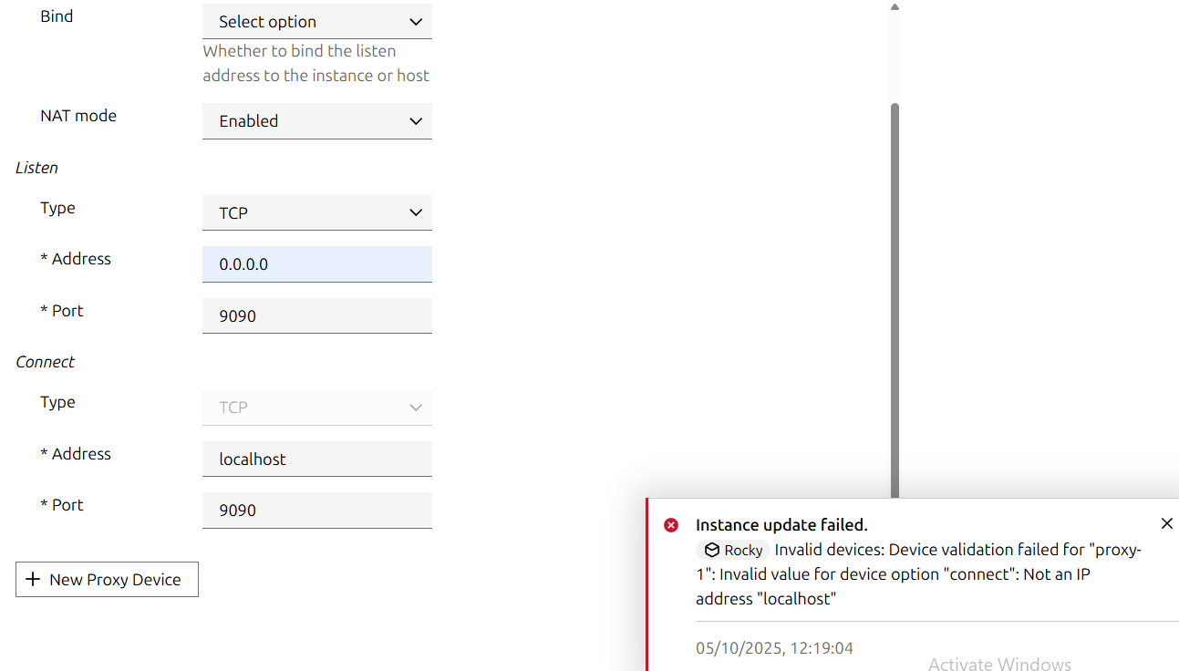Click the NAT mode label
The width and height of the screenshot is (1179, 671).
pos(78,116)
